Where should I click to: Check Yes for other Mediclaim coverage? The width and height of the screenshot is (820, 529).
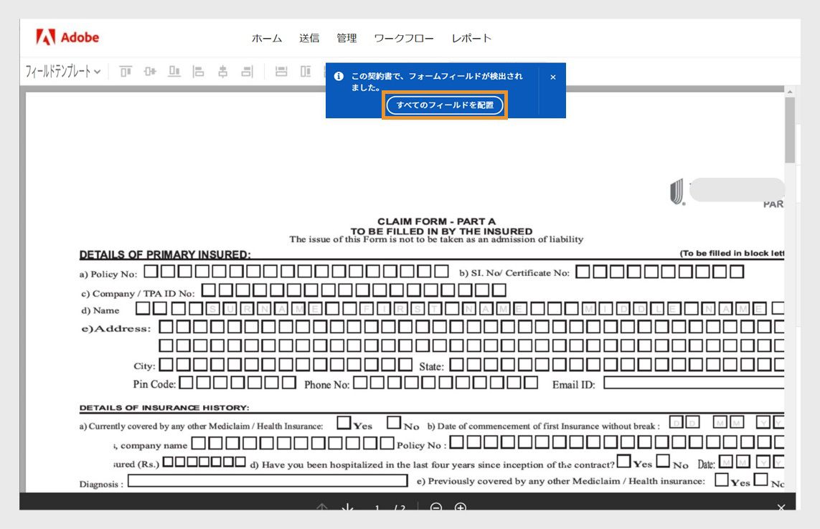pos(345,421)
